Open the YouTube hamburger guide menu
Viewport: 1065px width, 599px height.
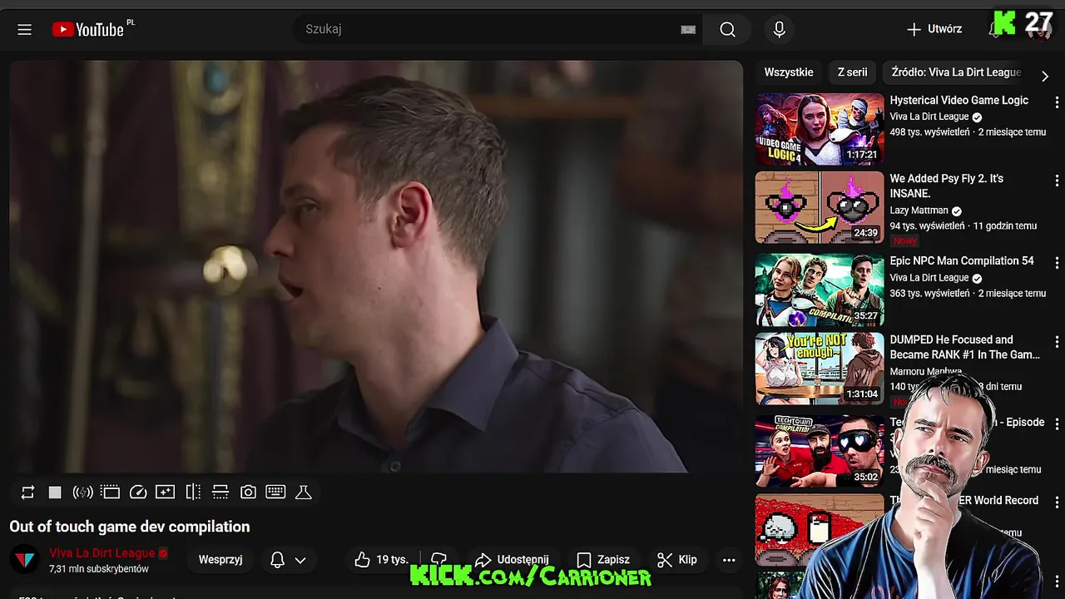(24, 30)
